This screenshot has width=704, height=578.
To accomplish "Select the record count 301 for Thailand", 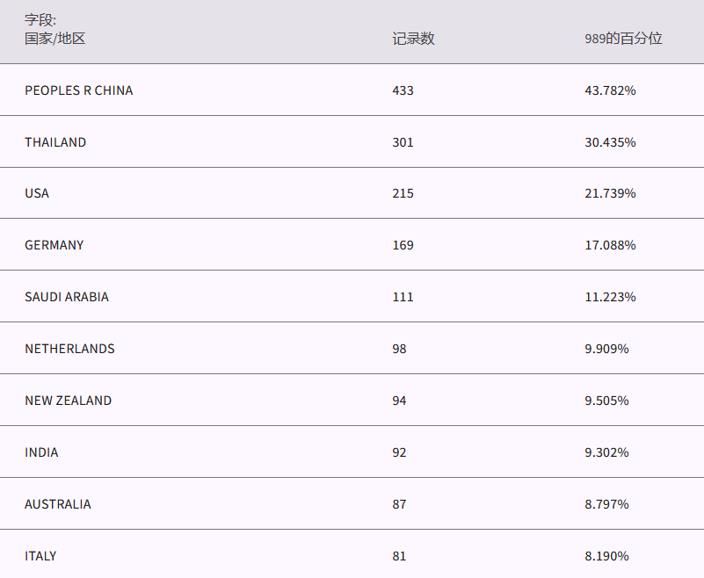I will pyautogui.click(x=403, y=142).
